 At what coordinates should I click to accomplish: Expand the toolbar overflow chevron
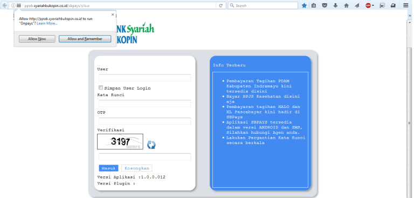410,16
